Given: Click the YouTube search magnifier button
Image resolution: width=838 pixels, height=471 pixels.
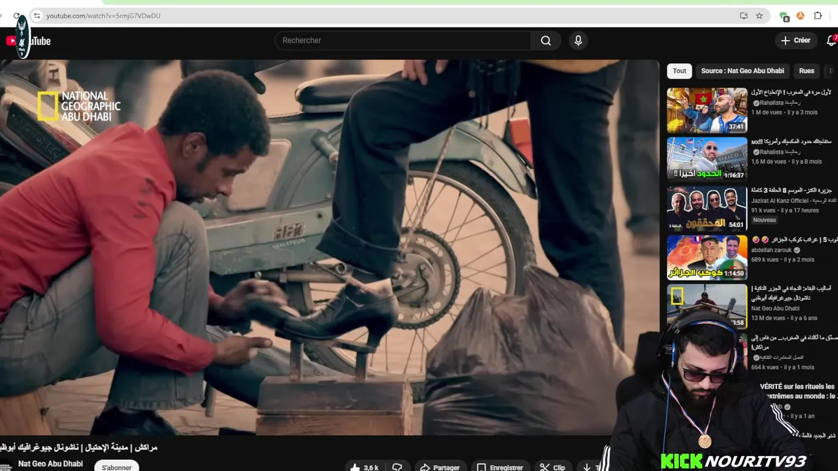Looking at the screenshot, I should point(545,41).
